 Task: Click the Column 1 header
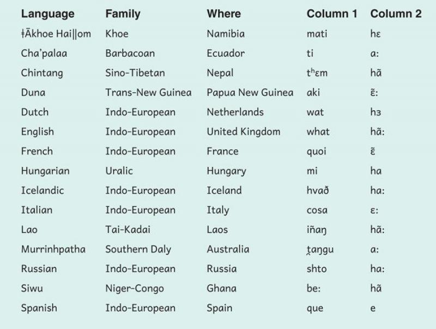pyautogui.click(x=332, y=14)
